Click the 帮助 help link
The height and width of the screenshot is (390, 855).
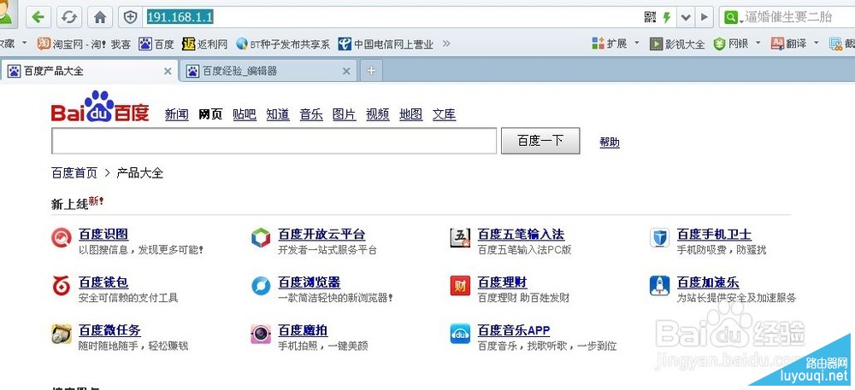pos(610,143)
